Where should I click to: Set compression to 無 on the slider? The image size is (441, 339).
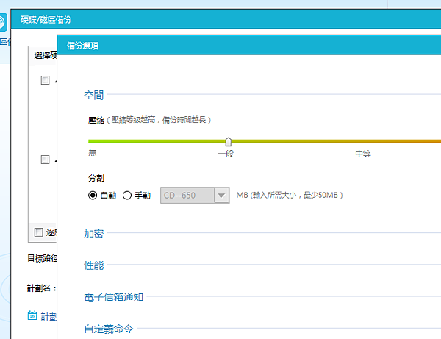point(90,140)
